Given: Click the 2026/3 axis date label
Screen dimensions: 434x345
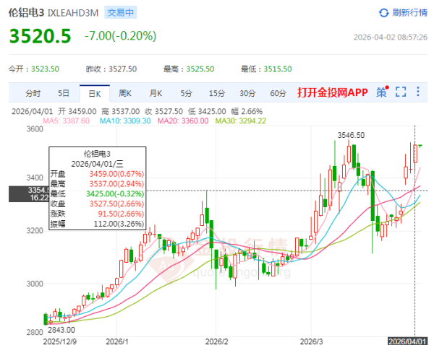Looking at the screenshot, I should [x=311, y=341].
